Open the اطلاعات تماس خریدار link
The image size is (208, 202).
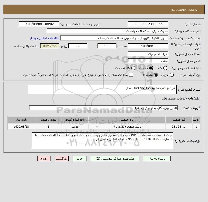(45, 38)
